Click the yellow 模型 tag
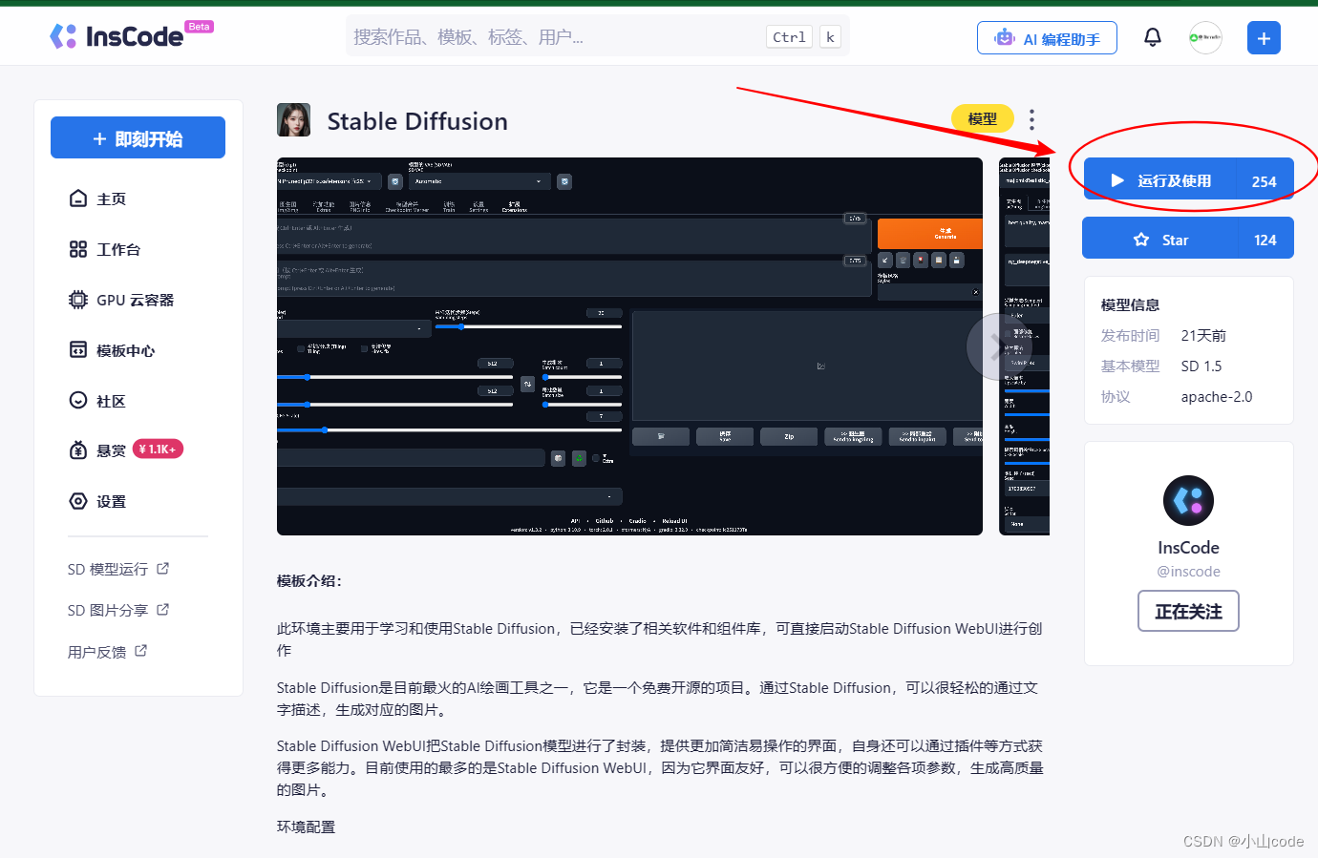 point(983,118)
